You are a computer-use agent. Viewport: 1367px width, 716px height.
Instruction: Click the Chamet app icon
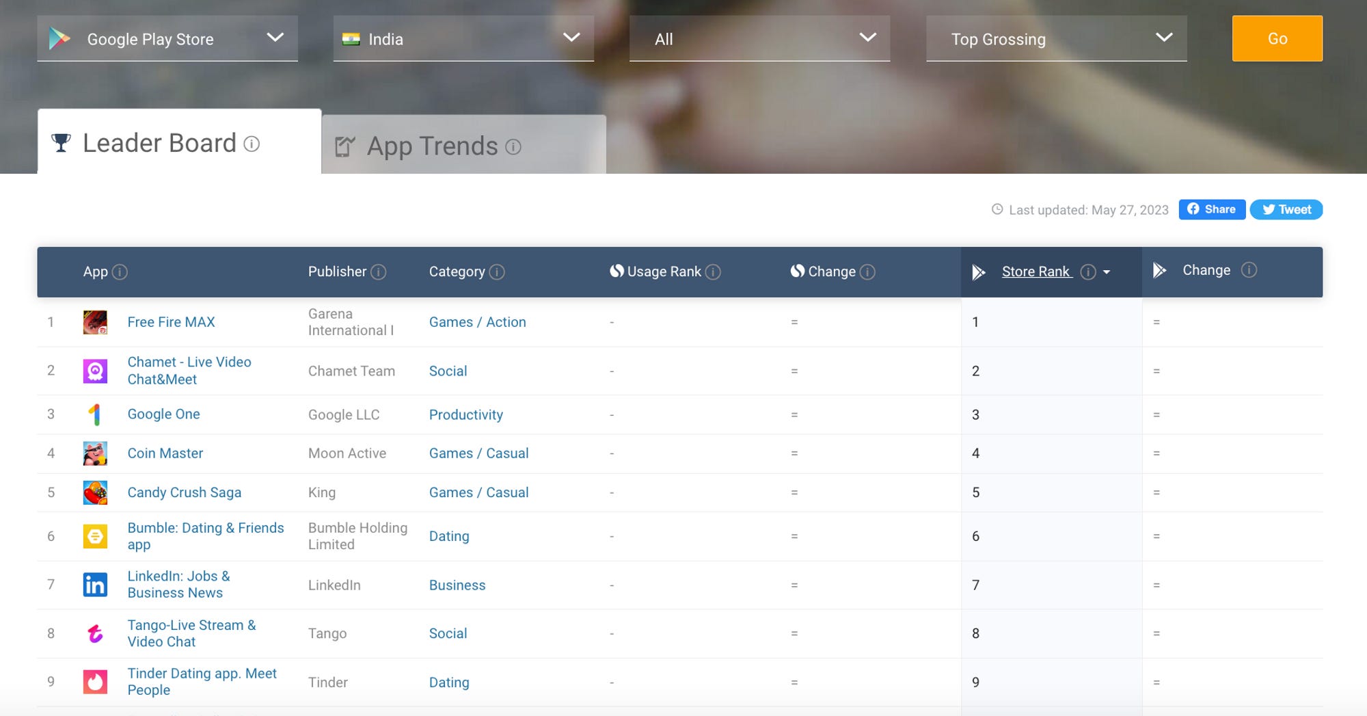[95, 371]
